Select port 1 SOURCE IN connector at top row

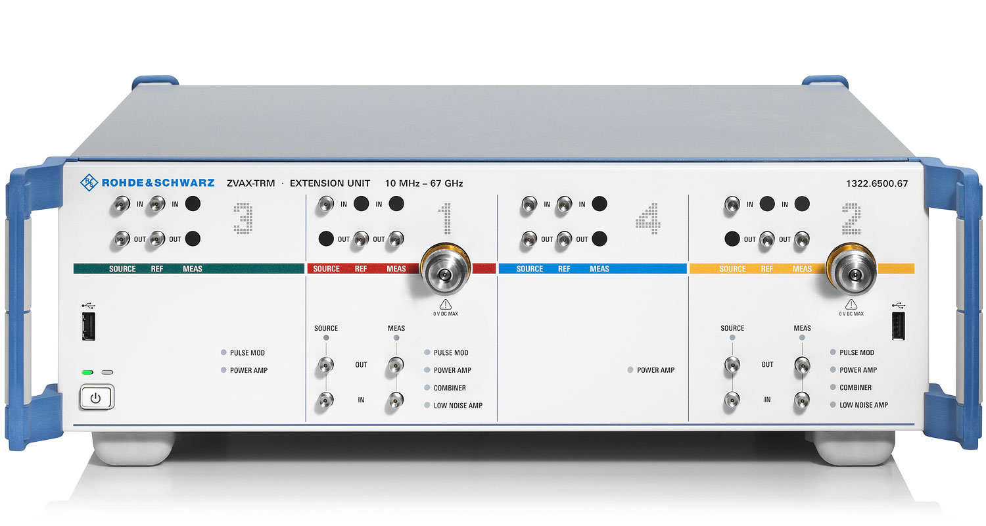[x=325, y=204]
